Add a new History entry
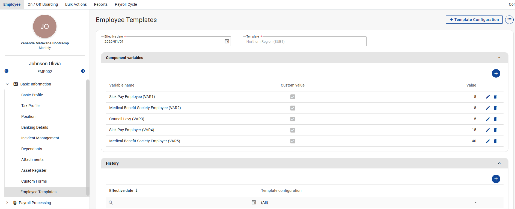 [x=496, y=179]
